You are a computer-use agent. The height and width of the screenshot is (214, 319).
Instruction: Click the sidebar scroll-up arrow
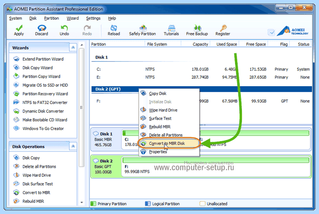click(82, 45)
